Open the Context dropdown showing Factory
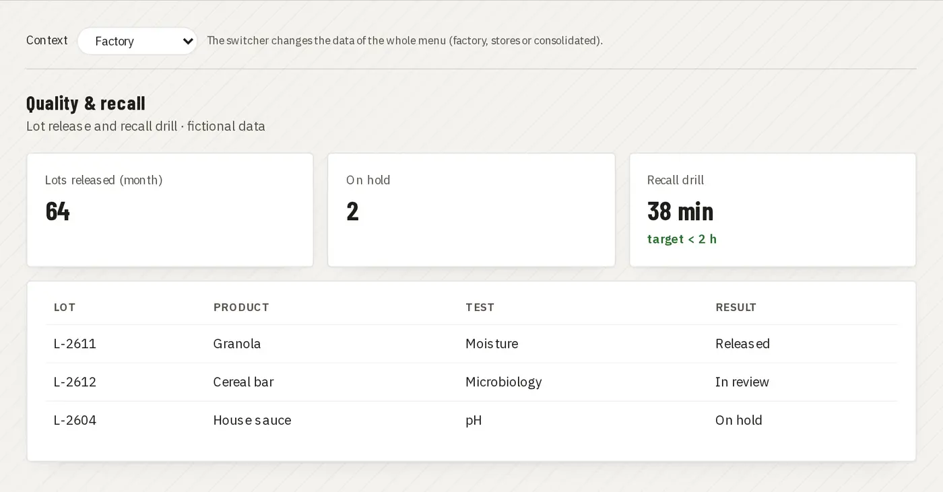This screenshot has height=492, width=943. 137,41
